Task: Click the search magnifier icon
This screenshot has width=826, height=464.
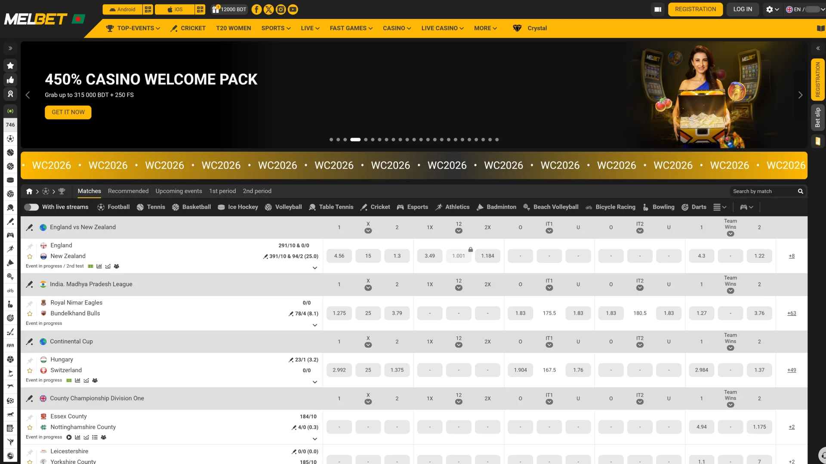Action: pyautogui.click(x=801, y=192)
